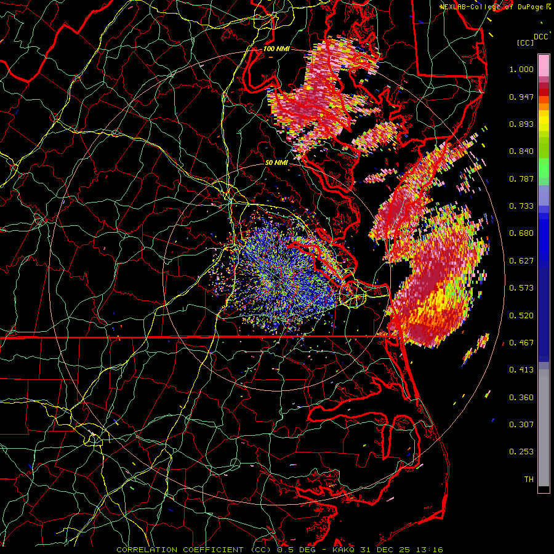Click the 0.733 color scale value
The height and width of the screenshot is (554, 554).
tap(521, 206)
